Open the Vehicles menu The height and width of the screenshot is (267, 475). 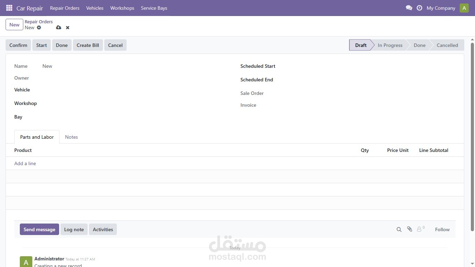coord(95,8)
